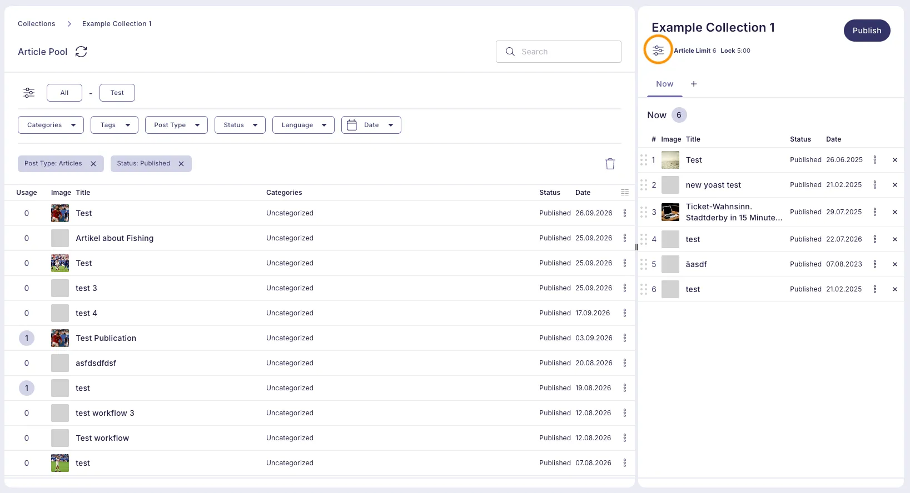Screen dimensions: 910x493
Task: Remove äasdf from the collection
Action: click(x=895, y=264)
